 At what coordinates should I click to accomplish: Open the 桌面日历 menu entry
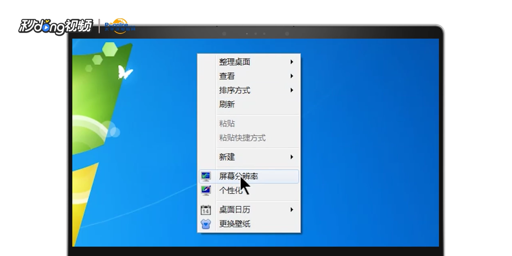[249, 210]
